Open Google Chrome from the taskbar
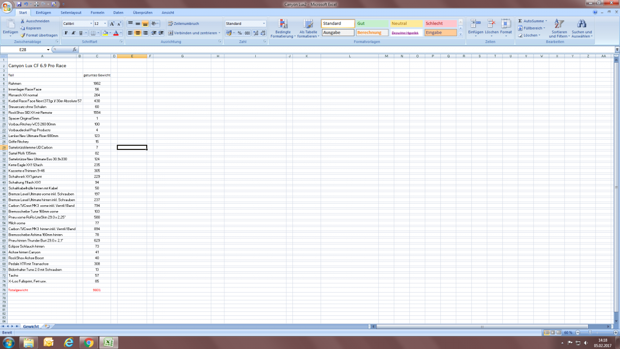This screenshot has width=620, height=349. pyautogui.click(x=89, y=342)
